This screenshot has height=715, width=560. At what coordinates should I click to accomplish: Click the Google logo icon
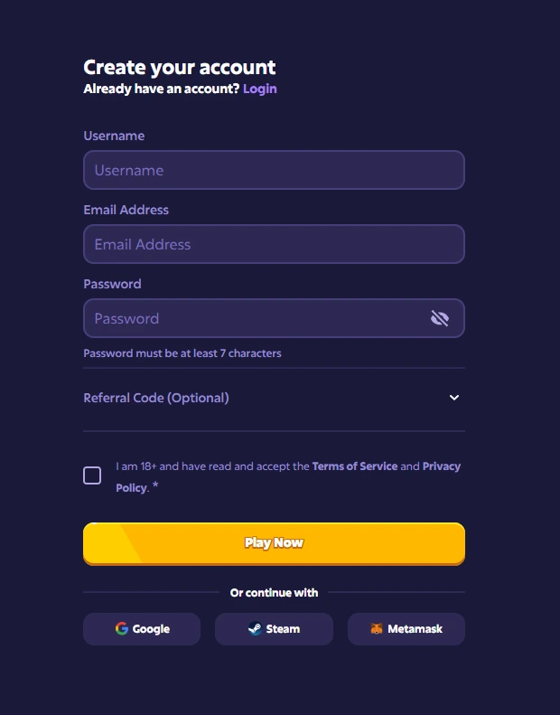[x=122, y=629]
